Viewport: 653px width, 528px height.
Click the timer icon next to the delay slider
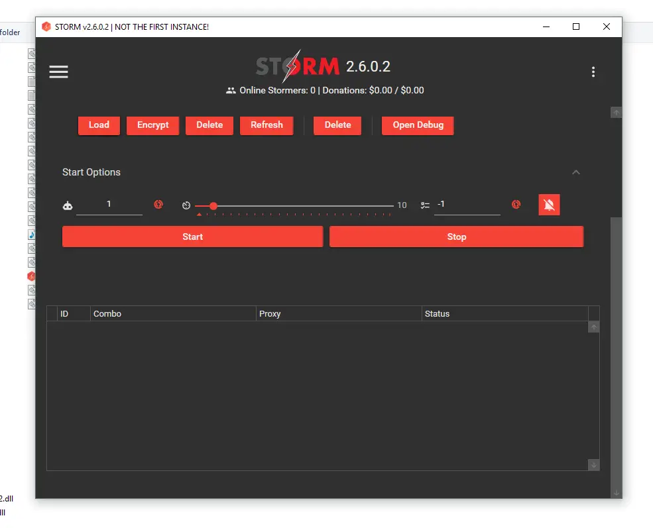point(186,205)
